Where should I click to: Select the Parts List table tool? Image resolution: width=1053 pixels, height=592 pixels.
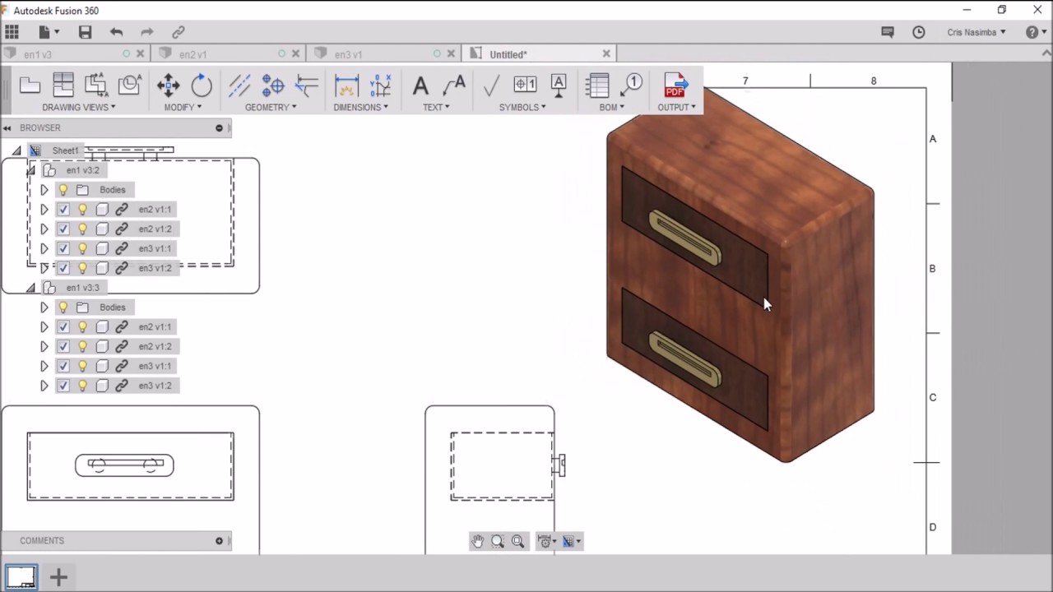[x=598, y=85]
